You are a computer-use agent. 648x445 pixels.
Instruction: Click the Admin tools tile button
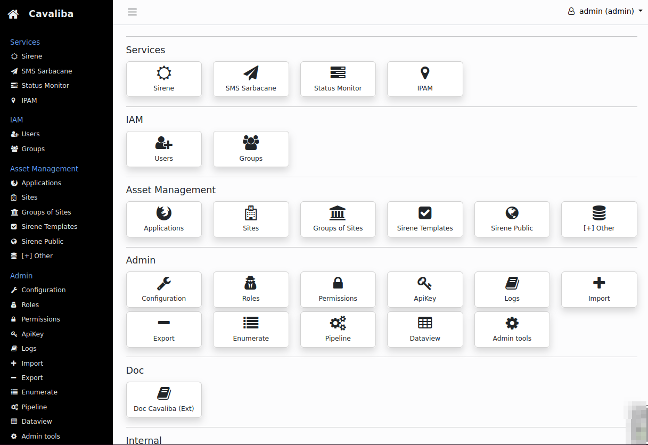point(512,329)
